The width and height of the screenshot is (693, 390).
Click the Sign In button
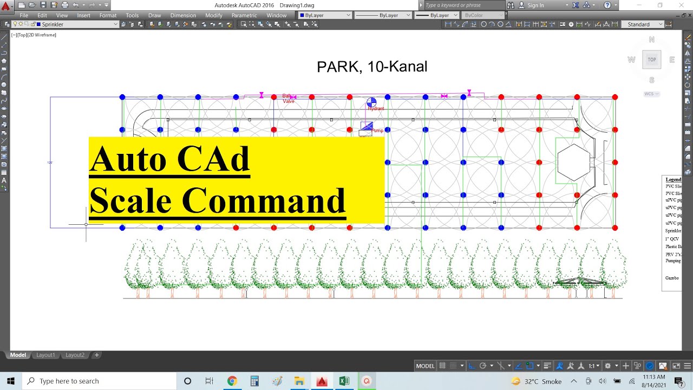tap(531, 5)
